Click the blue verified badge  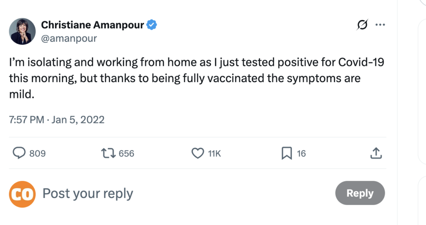pos(152,25)
